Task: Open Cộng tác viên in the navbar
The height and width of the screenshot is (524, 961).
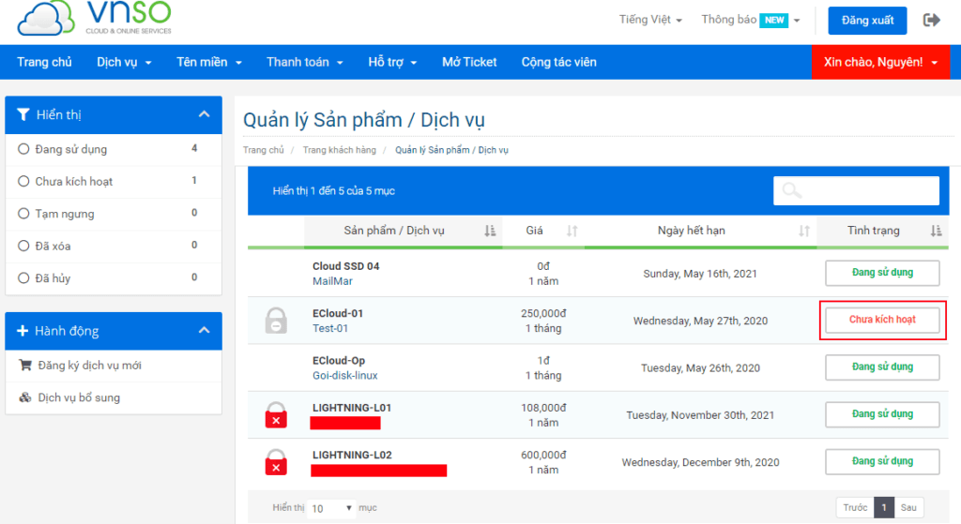Action: click(x=559, y=62)
